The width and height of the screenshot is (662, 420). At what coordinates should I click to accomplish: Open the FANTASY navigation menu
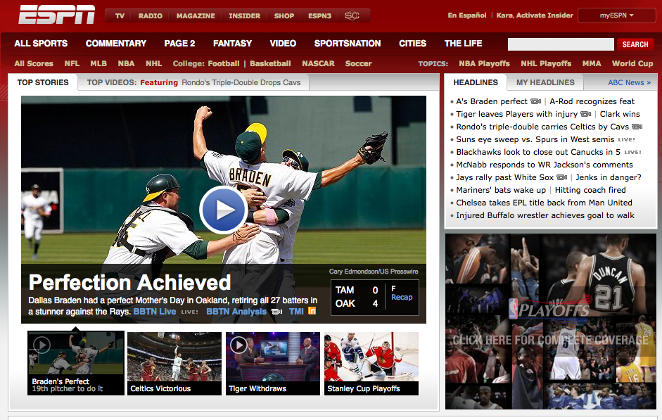(232, 44)
